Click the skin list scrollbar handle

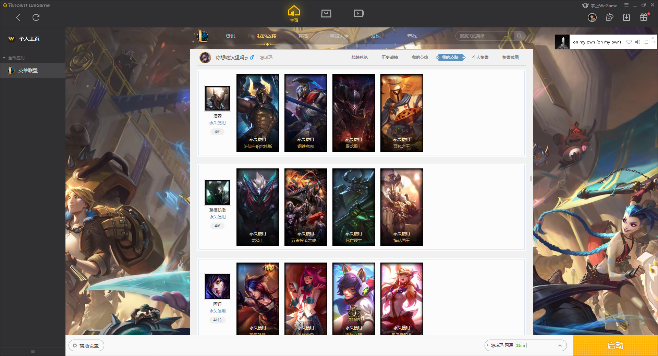tap(531, 178)
